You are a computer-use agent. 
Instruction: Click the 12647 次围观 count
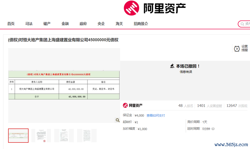click(237, 106)
